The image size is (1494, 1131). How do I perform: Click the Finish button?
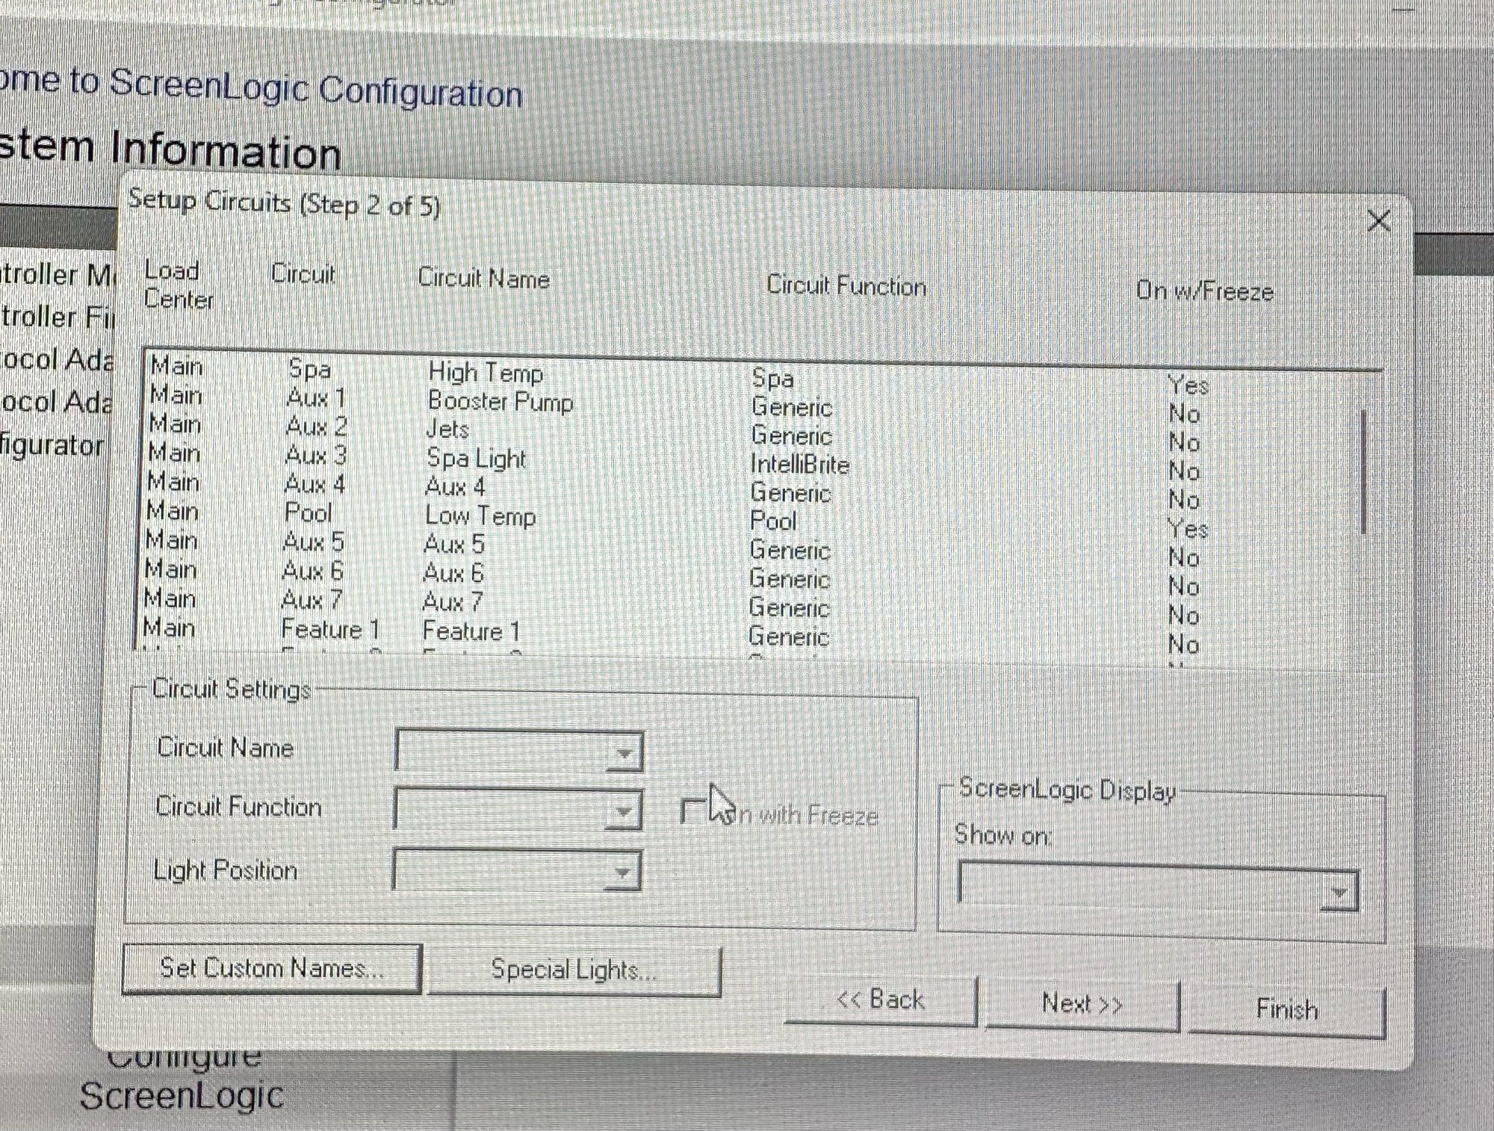click(1286, 1010)
